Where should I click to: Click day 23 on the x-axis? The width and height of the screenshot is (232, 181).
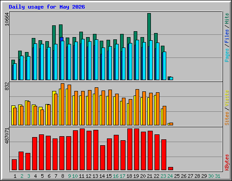click(163, 176)
